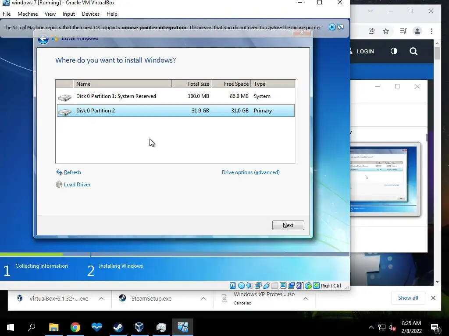Open the Help menu
The width and height of the screenshot is (449, 336).
click(x=112, y=14)
